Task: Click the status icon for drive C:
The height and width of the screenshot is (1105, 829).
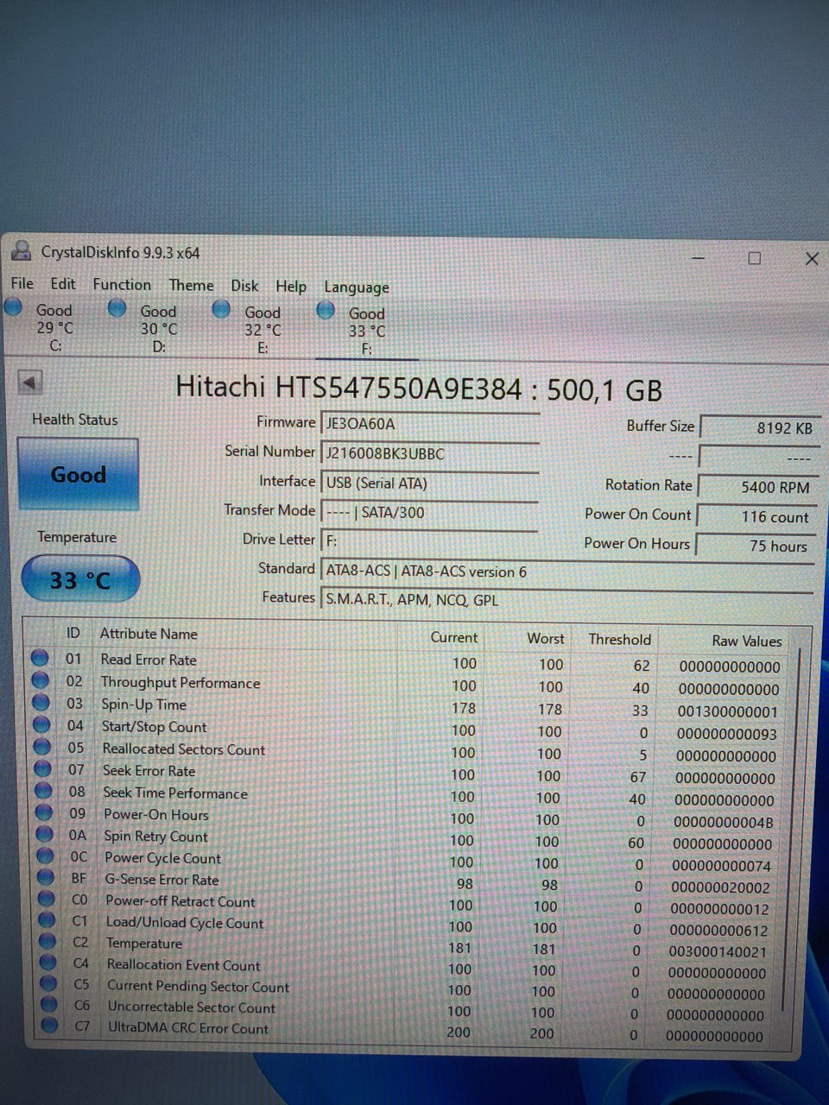Action: pos(14,306)
